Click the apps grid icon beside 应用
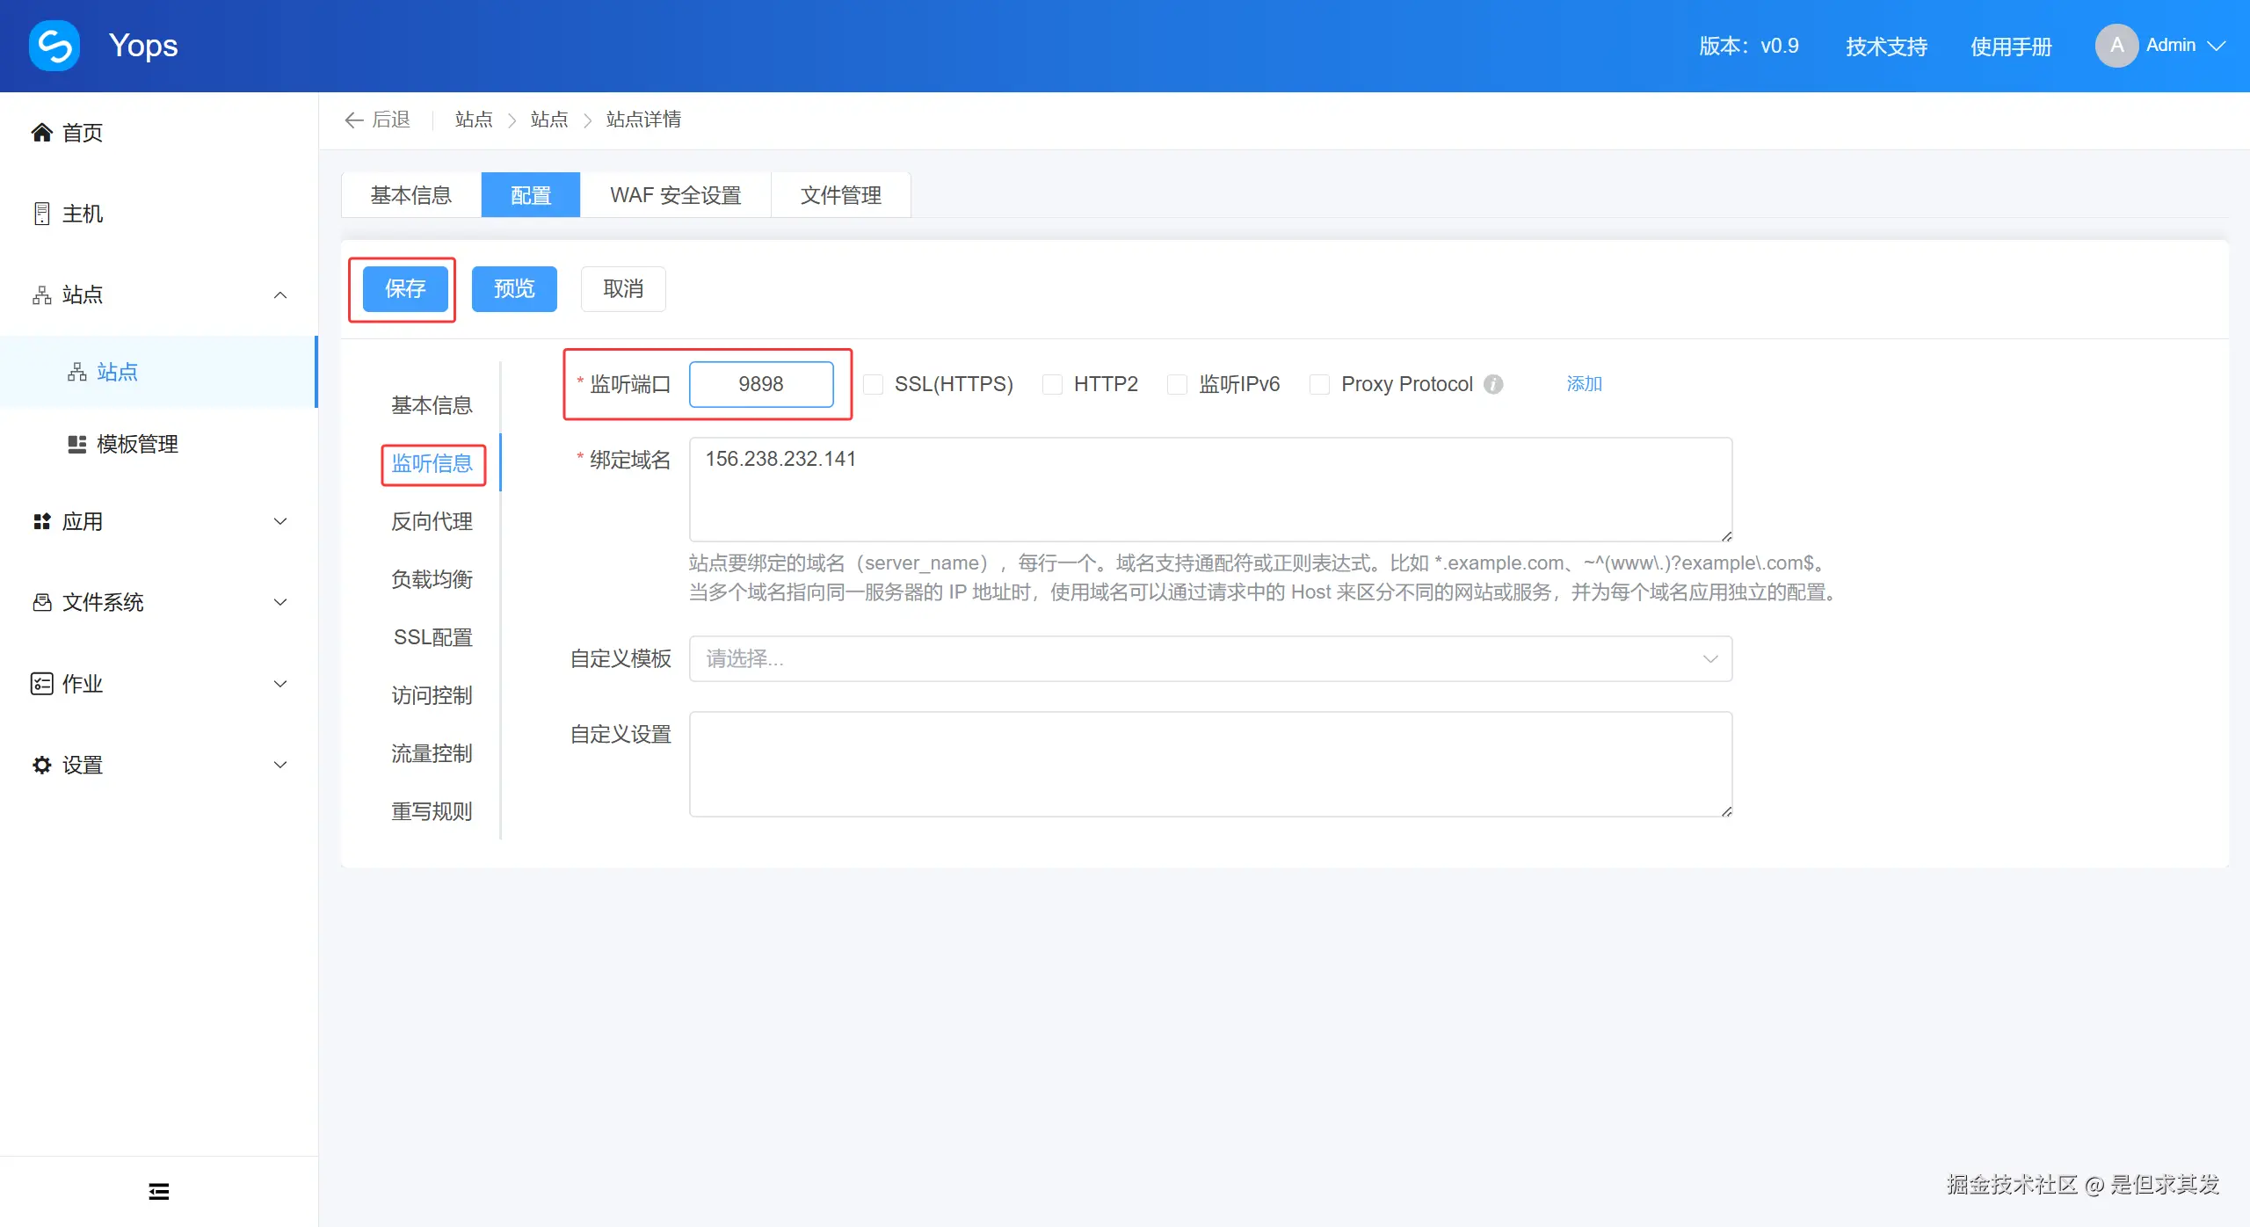 tap(41, 521)
